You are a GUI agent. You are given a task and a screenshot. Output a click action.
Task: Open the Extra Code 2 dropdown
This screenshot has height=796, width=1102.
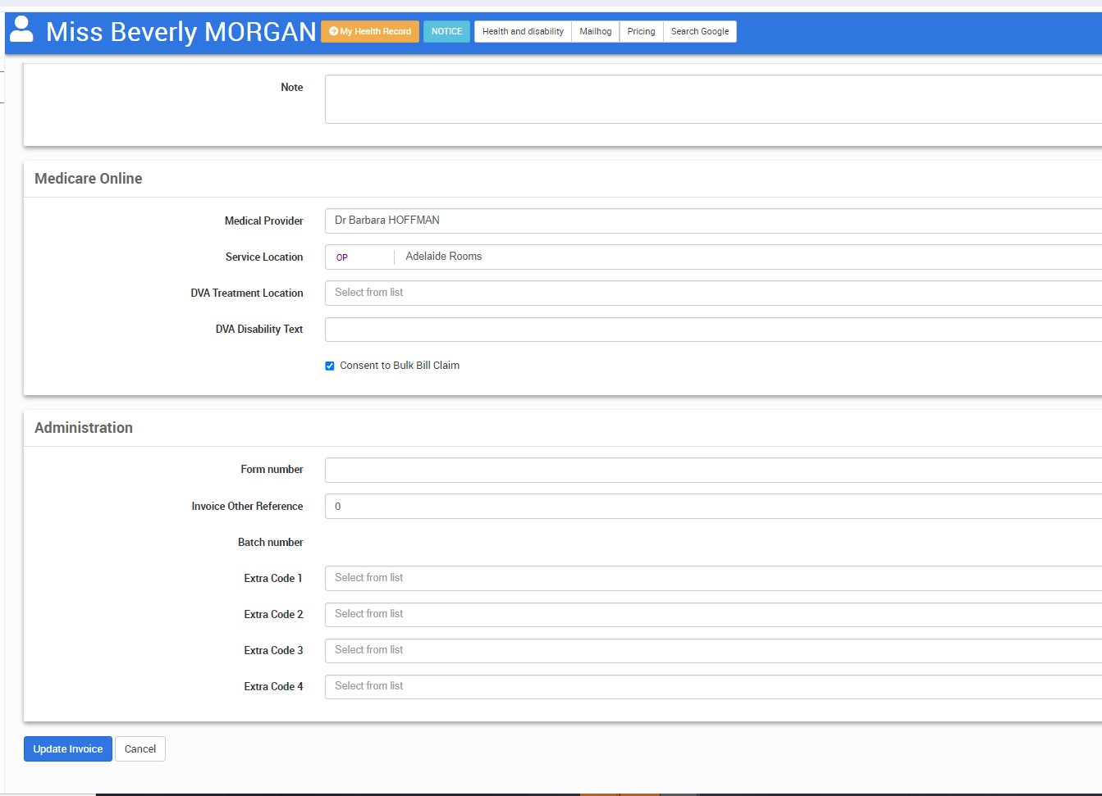click(x=713, y=614)
